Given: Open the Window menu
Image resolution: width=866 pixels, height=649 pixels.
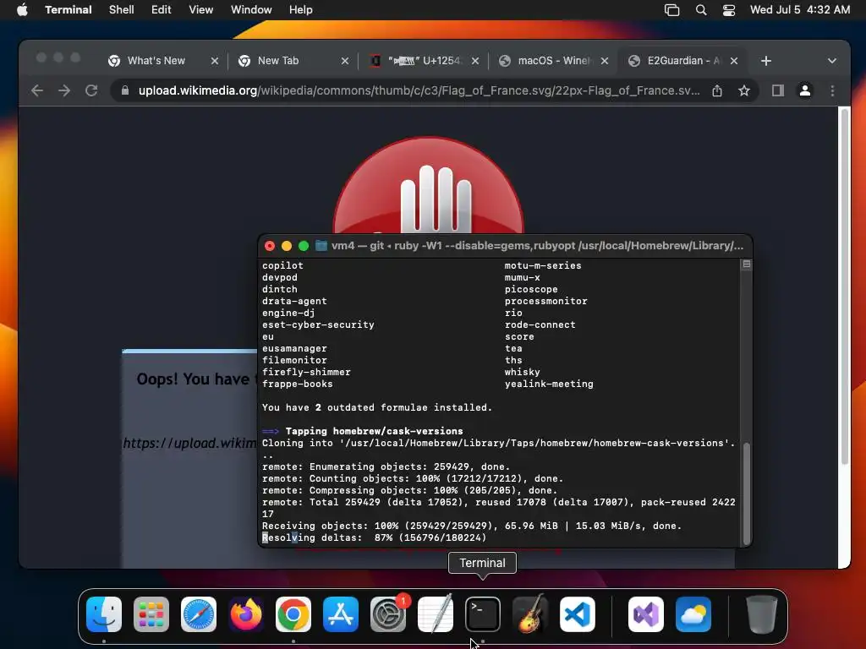Looking at the screenshot, I should coord(251,10).
